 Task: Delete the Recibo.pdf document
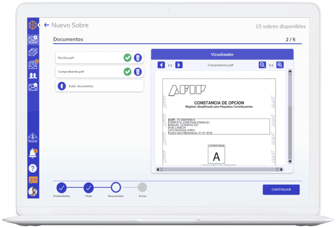[x=138, y=58]
